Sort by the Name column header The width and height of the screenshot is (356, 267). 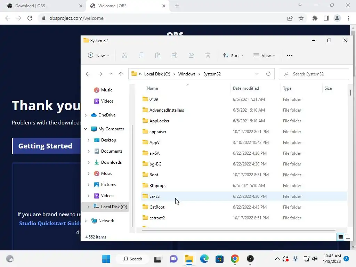(152, 88)
